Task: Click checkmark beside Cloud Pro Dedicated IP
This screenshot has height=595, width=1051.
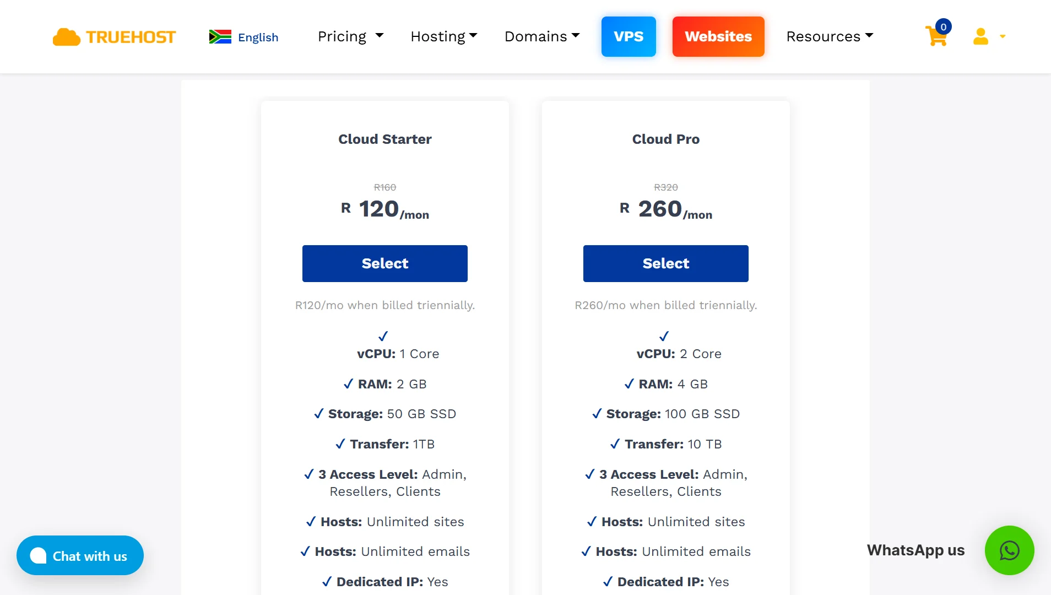Action: click(x=608, y=582)
